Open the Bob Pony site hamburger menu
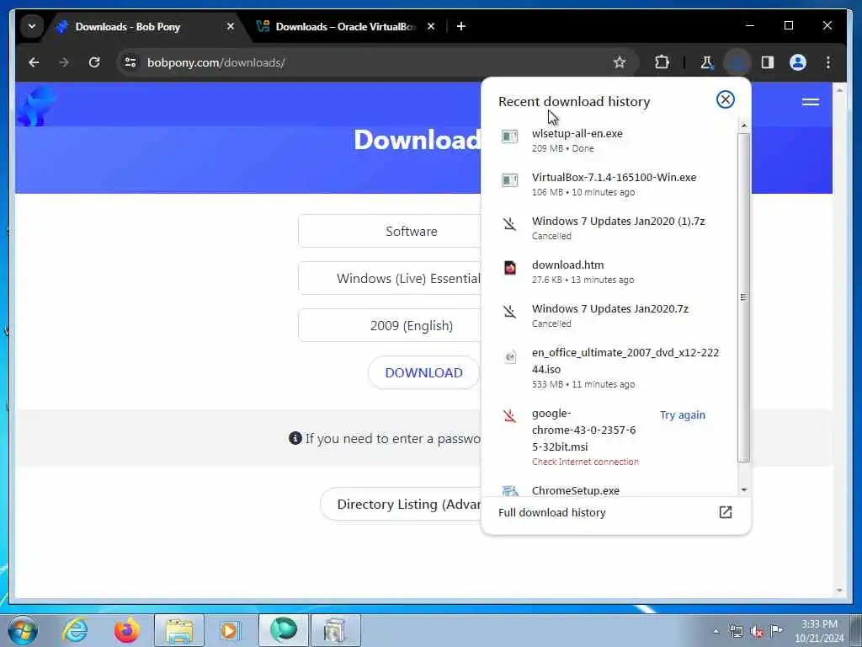The width and height of the screenshot is (862, 647). pyautogui.click(x=811, y=102)
